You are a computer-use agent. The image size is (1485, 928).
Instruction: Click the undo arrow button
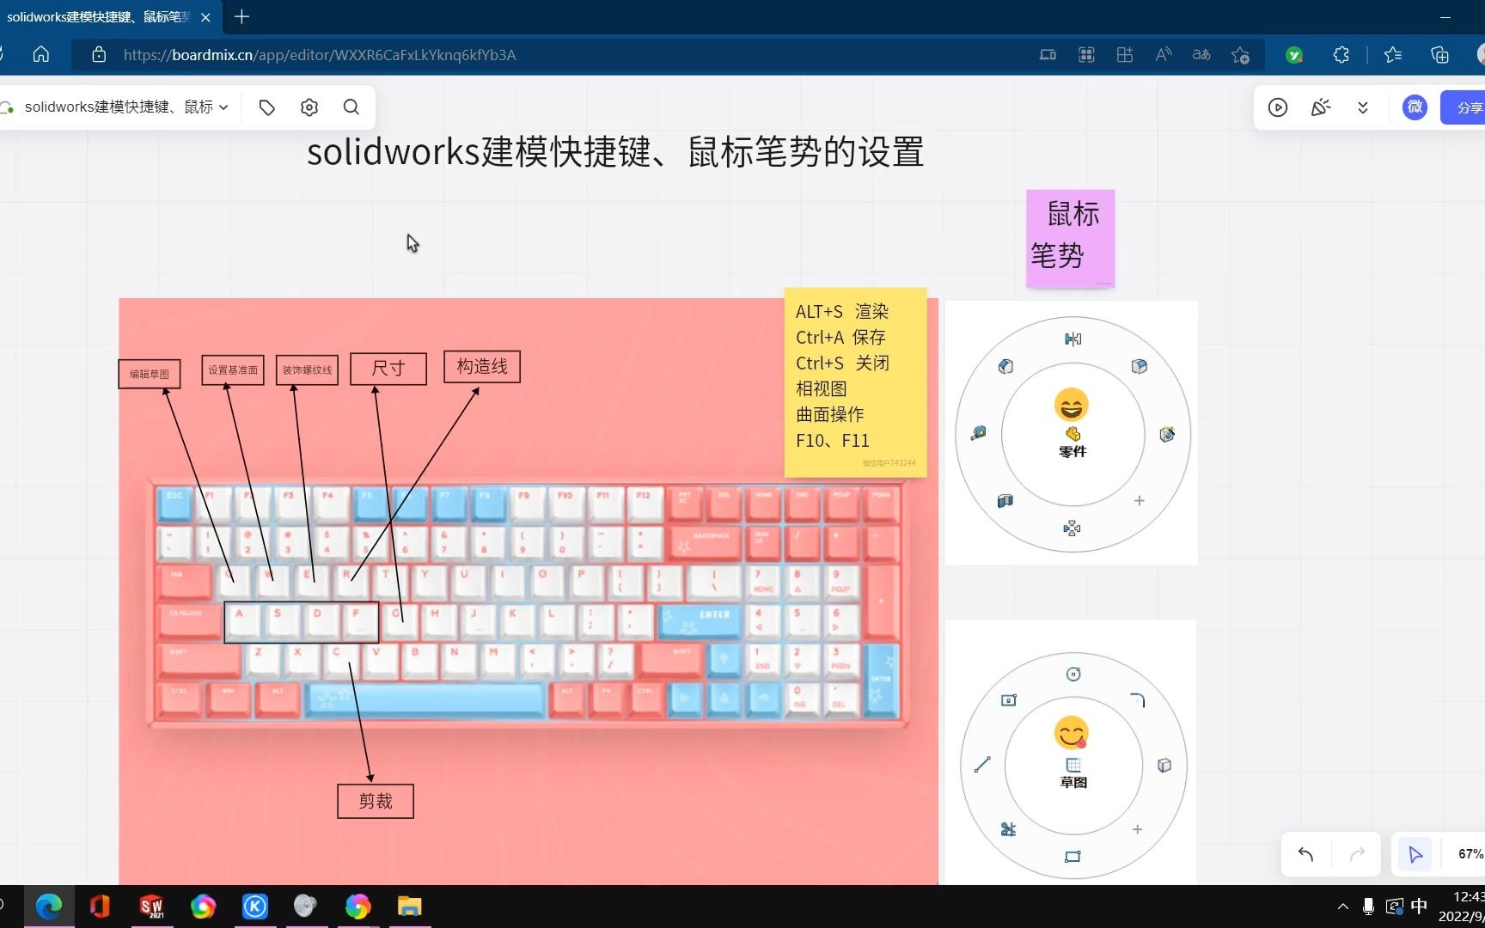[1305, 854]
